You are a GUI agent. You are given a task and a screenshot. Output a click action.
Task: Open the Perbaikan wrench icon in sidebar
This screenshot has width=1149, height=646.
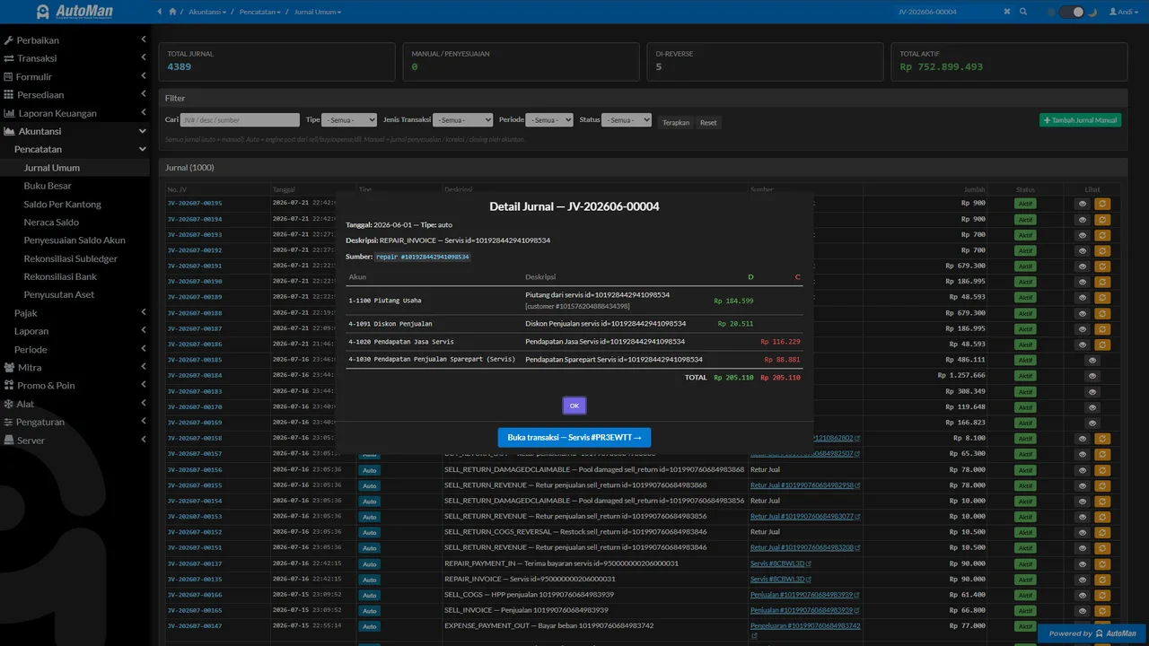coord(9,40)
